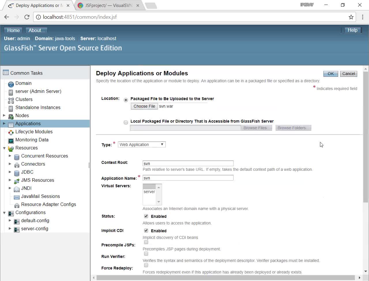The width and height of the screenshot is (369, 281).
Task: Click the JavaMail Sessions envelope icon
Action: [x=17, y=197]
